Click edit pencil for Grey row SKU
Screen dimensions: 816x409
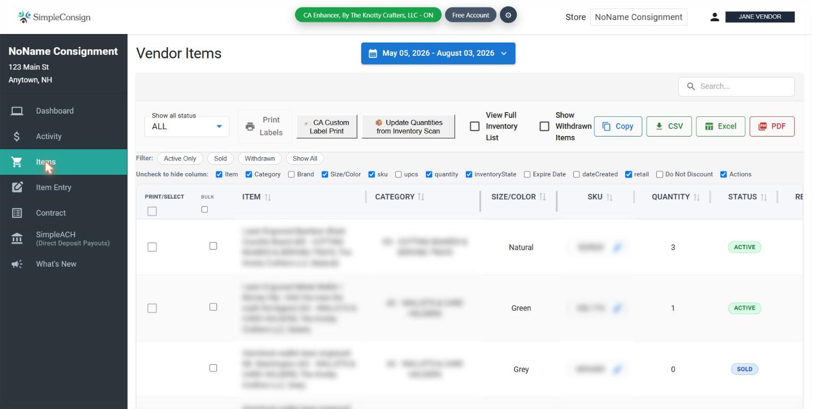[617, 369]
